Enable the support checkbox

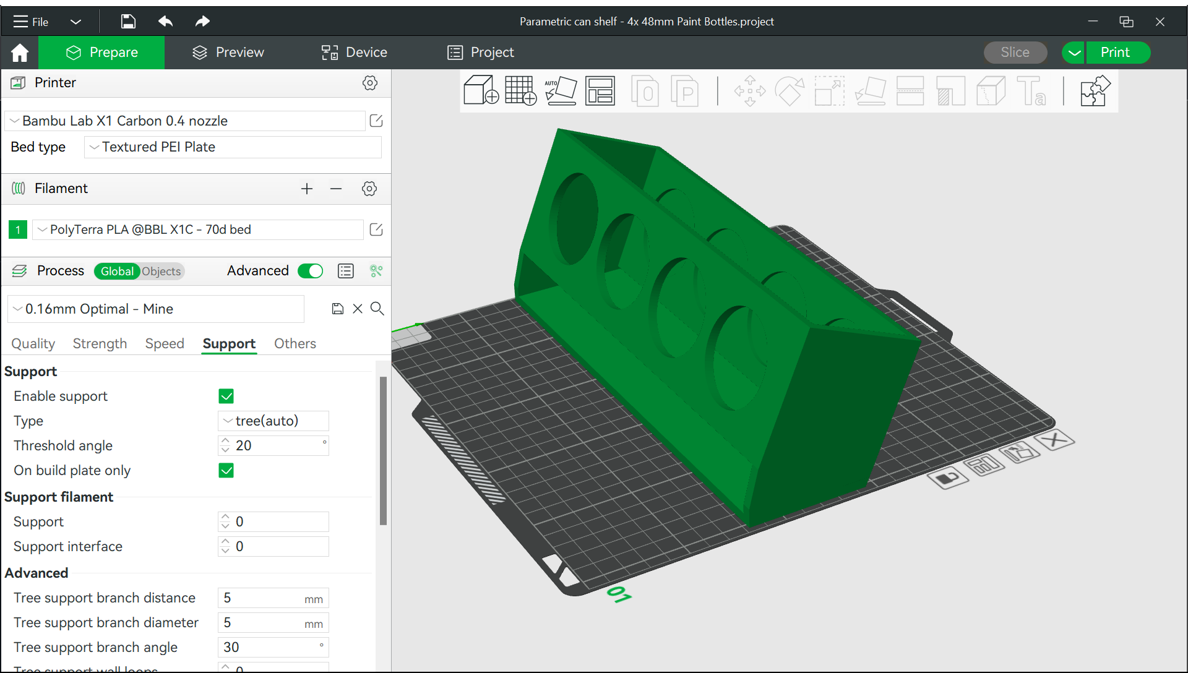point(226,396)
